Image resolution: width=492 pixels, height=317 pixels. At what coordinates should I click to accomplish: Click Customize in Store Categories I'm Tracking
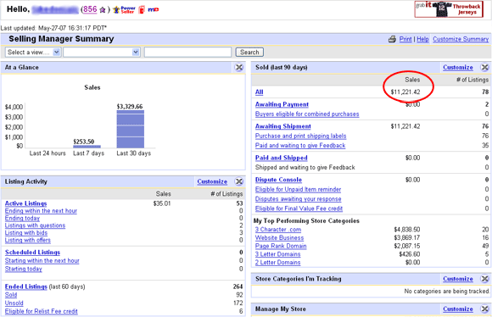coord(458,279)
